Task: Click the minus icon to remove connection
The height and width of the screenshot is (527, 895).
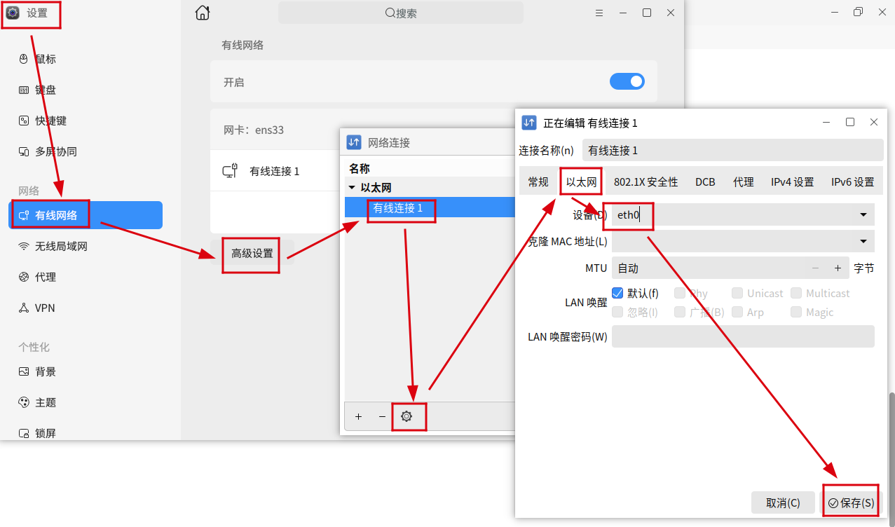Action: click(382, 416)
